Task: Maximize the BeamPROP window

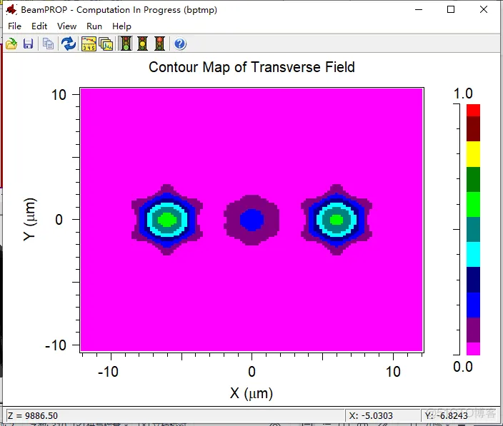Action: click(451, 9)
